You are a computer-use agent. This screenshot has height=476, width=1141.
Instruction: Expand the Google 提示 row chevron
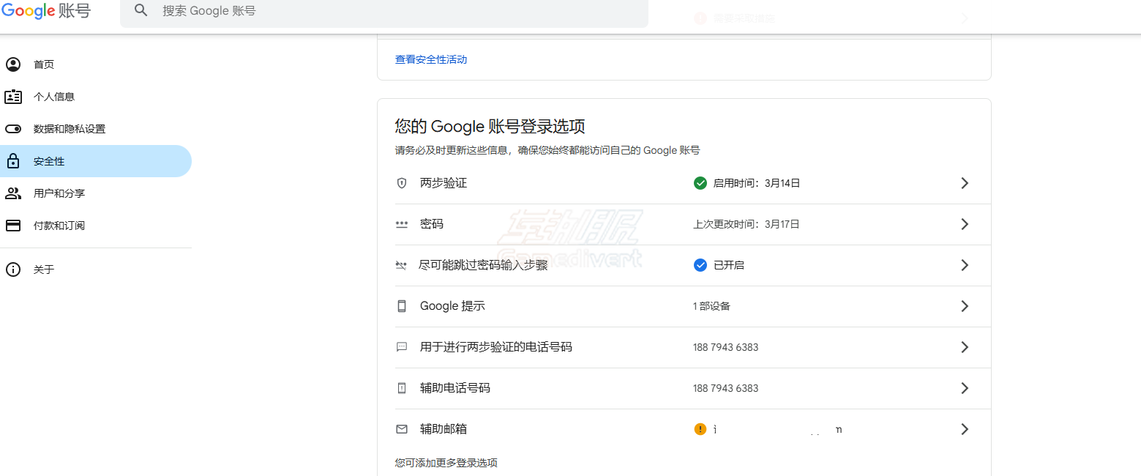(965, 306)
